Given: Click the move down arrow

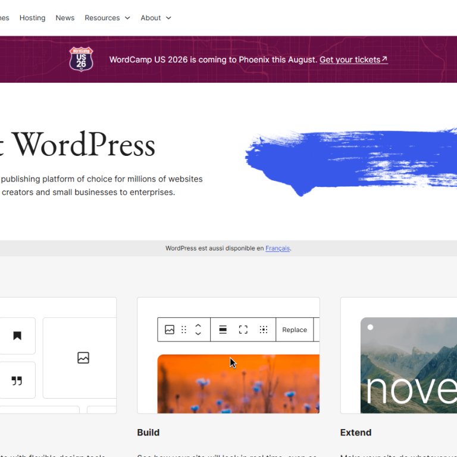Looking at the screenshot, I should [x=198, y=334].
